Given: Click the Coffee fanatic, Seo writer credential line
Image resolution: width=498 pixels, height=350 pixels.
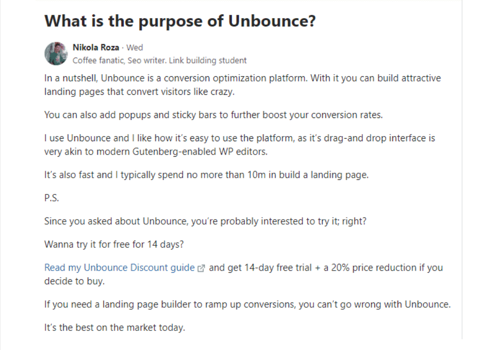Looking at the screenshot, I should point(159,60).
